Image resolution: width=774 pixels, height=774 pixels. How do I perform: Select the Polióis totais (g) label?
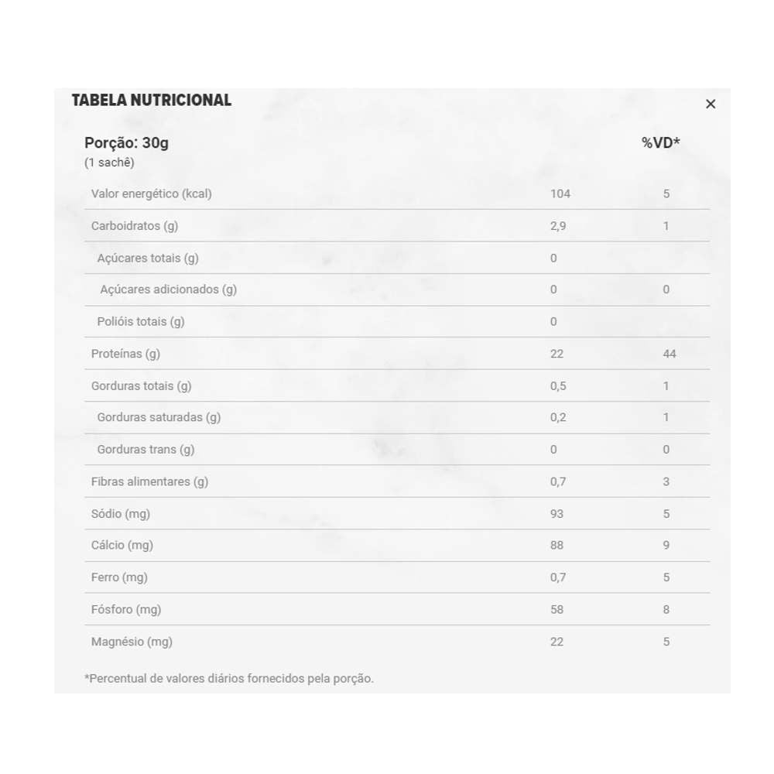pyautogui.click(x=141, y=321)
